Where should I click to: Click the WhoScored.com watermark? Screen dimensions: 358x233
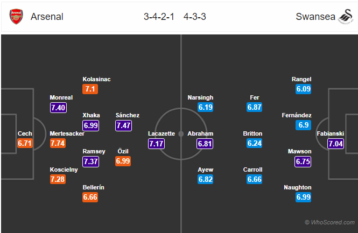click(x=329, y=222)
